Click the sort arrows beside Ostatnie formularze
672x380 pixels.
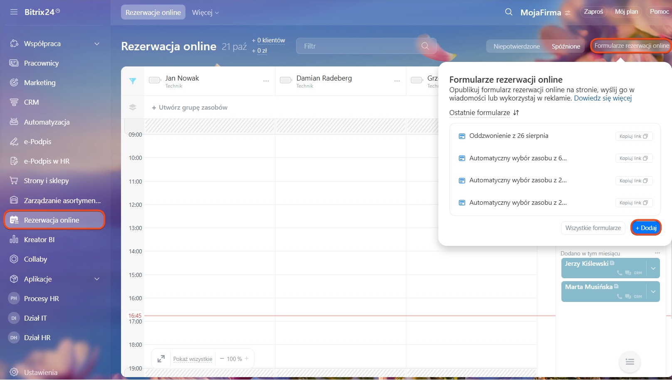(516, 113)
